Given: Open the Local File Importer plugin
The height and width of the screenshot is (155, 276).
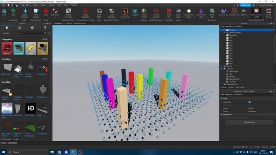Looking at the screenshot, I should click(x=156, y=13).
